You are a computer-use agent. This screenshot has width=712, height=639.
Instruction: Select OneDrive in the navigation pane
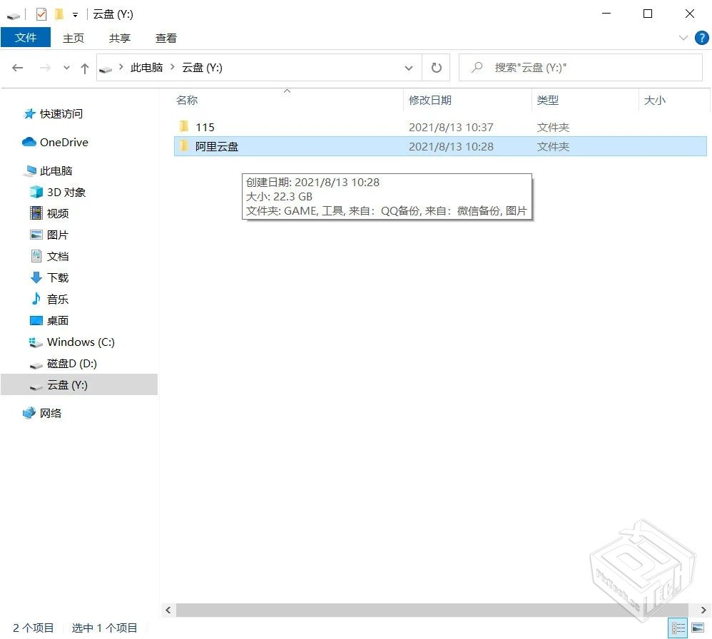(61, 142)
